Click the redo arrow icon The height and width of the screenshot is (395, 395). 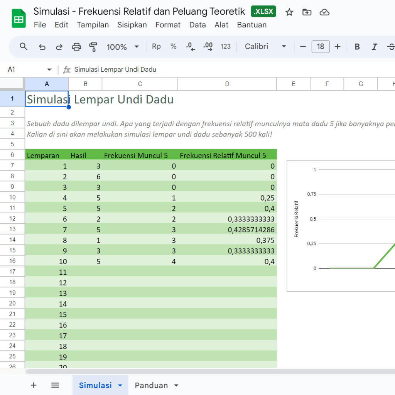point(59,47)
